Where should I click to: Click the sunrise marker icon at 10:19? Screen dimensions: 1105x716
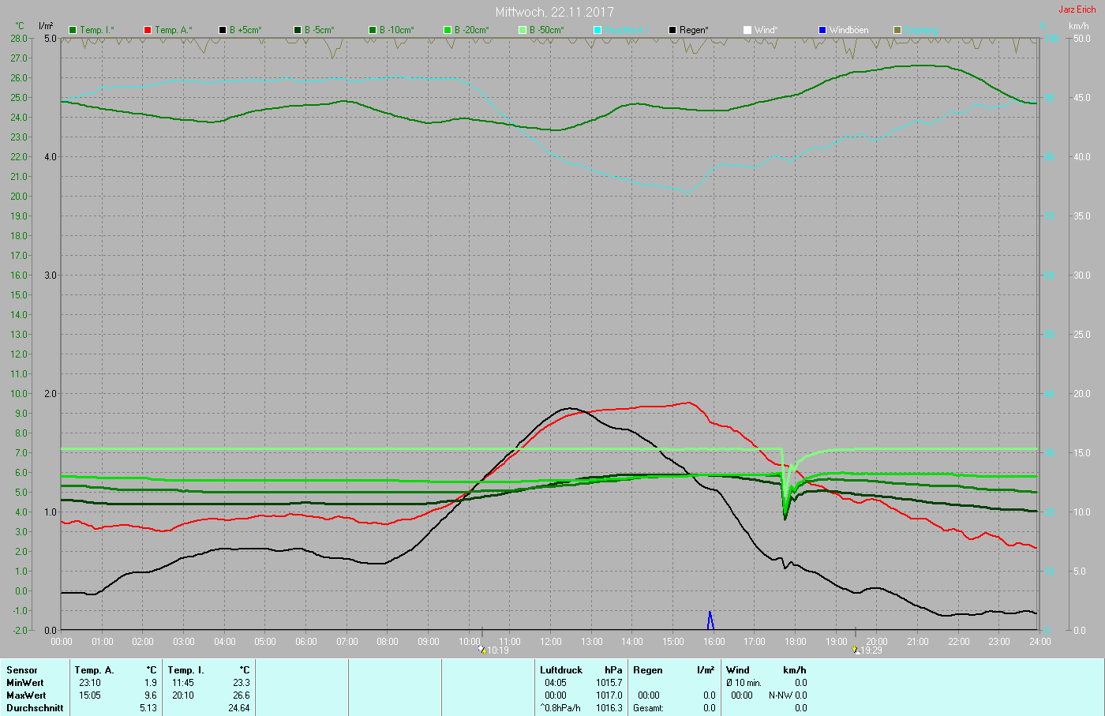482,650
